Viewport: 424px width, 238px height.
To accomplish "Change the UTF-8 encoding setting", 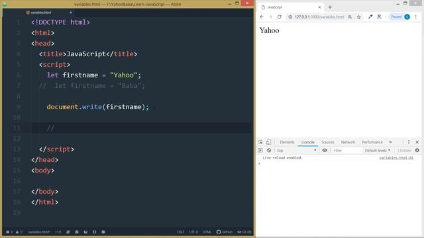I will click(x=193, y=232).
